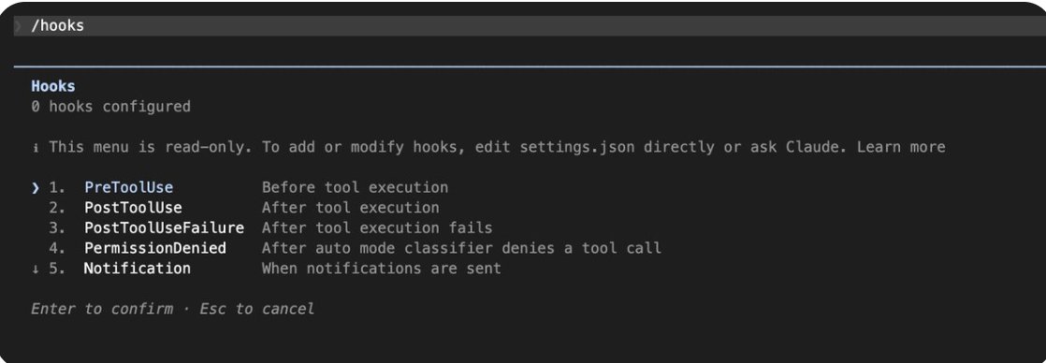Image resolution: width=1046 pixels, height=363 pixels.
Task: Click the down arrow indicator beside Notification
Action: click(x=36, y=269)
